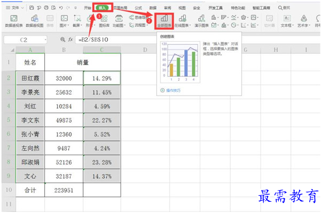Click the 查找 search box

click(x=284, y=8)
